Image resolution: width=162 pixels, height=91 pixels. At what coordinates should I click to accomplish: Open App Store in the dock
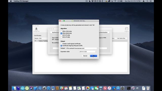point(118,88)
